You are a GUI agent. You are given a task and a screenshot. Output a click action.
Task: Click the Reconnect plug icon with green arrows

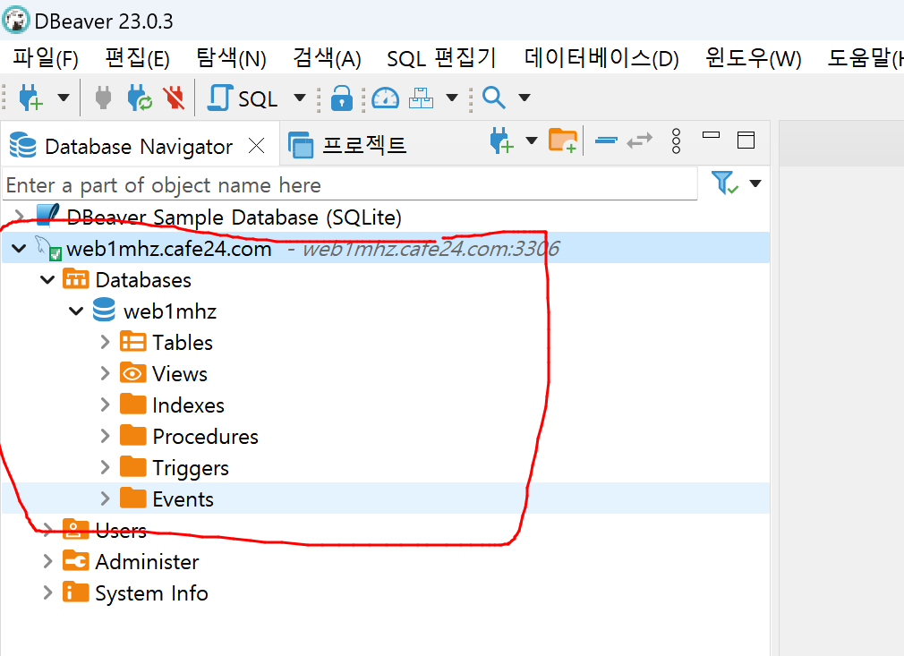pyautogui.click(x=140, y=98)
